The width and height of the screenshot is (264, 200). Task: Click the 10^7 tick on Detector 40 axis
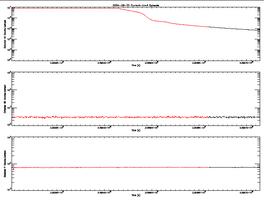click(x=9, y=8)
